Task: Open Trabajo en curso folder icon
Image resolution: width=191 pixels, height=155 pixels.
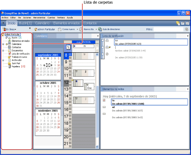Action: (x=9, y=57)
